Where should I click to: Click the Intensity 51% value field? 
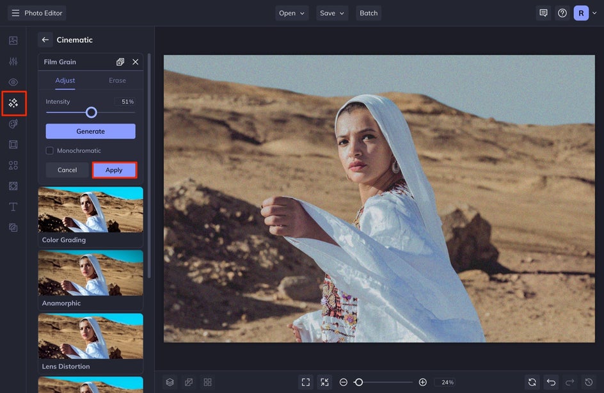pyautogui.click(x=125, y=102)
